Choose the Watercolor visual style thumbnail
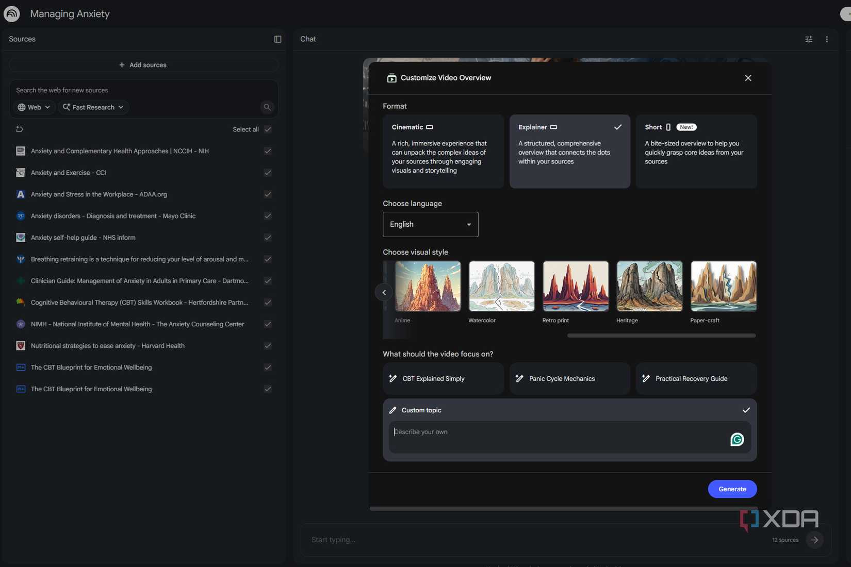851x567 pixels. pos(502,286)
